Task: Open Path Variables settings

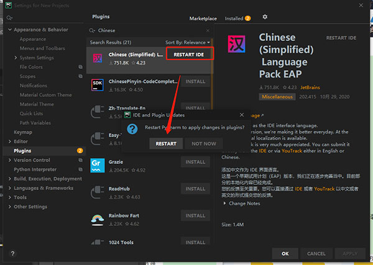Action: pyautogui.click(x=35, y=123)
